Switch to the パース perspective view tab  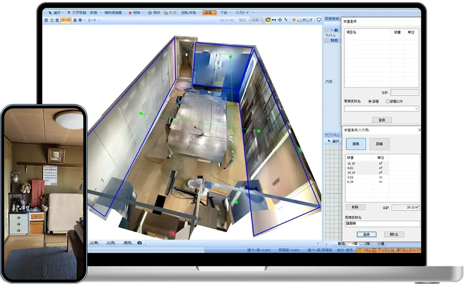pos(65,20)
